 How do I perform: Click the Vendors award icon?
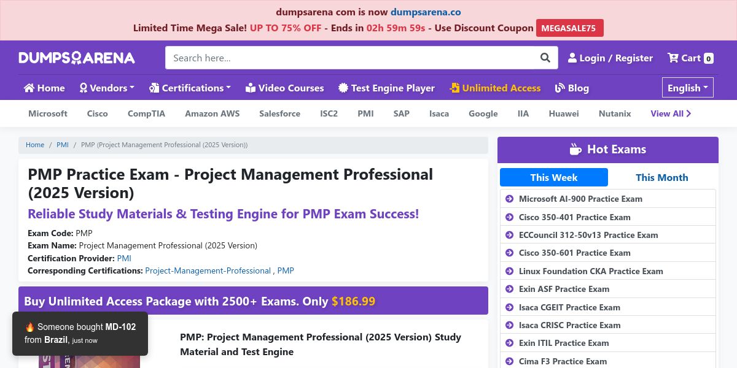84,88
